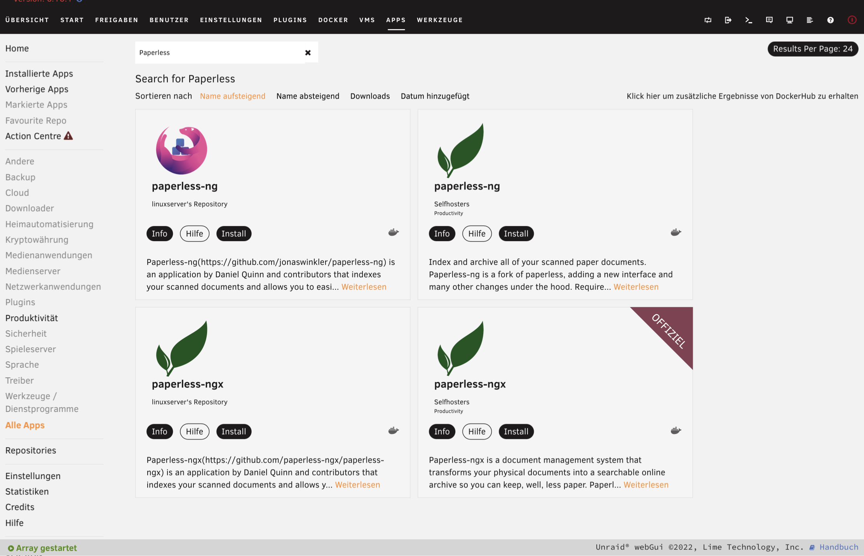Open the EINSTELLUNGEN tab
Viewport: 864px width, 556px height.
click(x=231, y=20)
